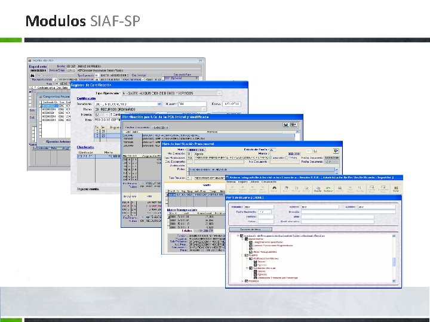
Task: Toggle the Mantenimiento checkbox
Action: point(246,239)
